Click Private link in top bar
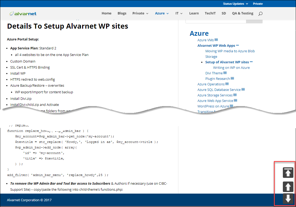Screen dimensions: 296x207 [258, 4]
